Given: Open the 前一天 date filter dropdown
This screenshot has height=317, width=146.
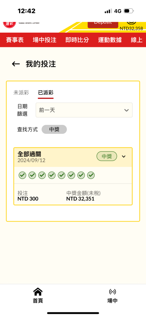Looking at the screenshot, I should pyautogui.click(x=84, y=110).
